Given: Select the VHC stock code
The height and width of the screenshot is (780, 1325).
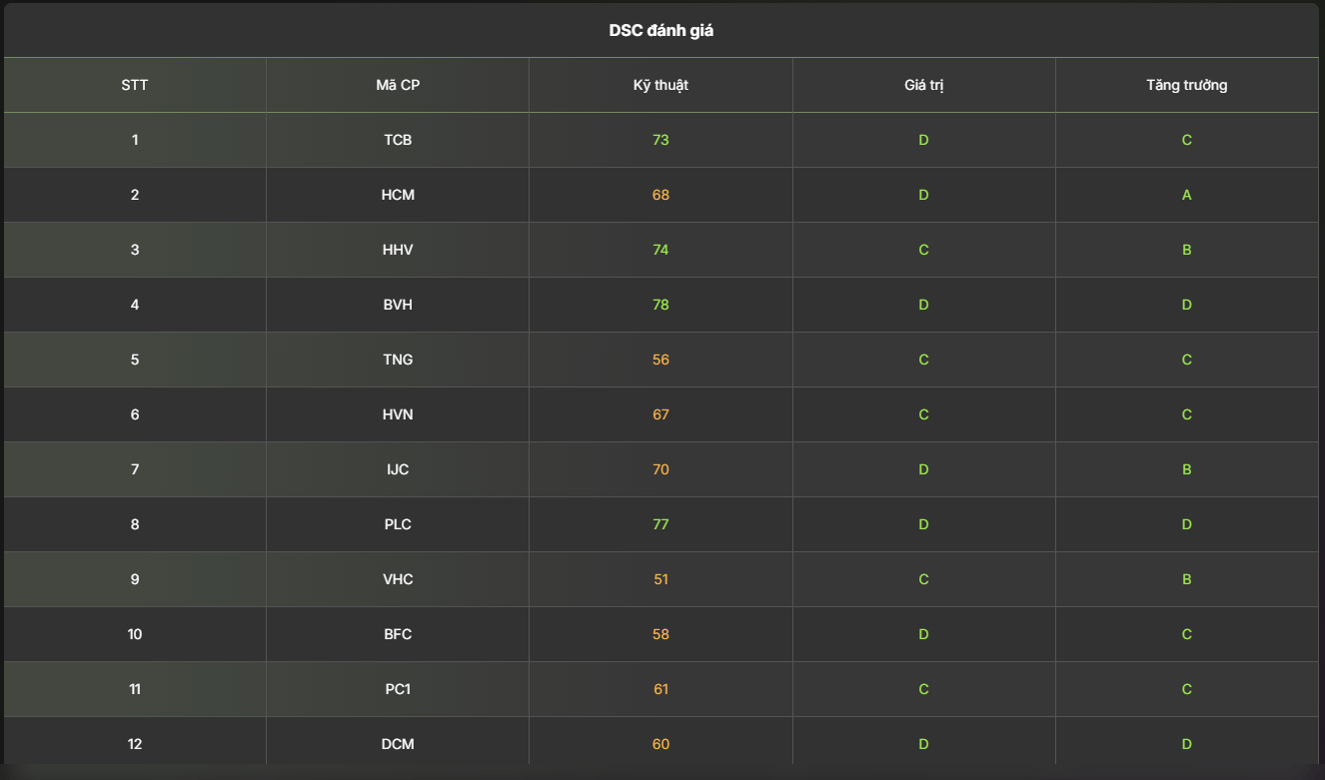Looking at the screenshot, I should point(398,579).
